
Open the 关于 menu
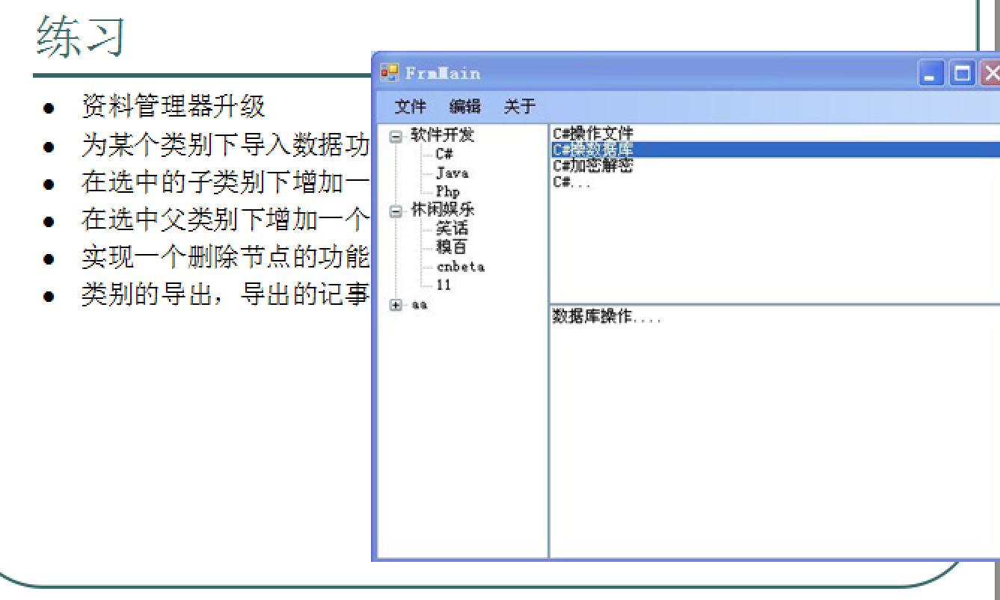coord(519,107)
